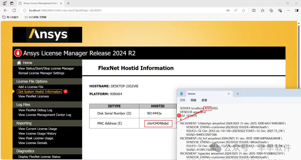Open the 导入收藏夹 bookmark item

(x=10, y=17)
